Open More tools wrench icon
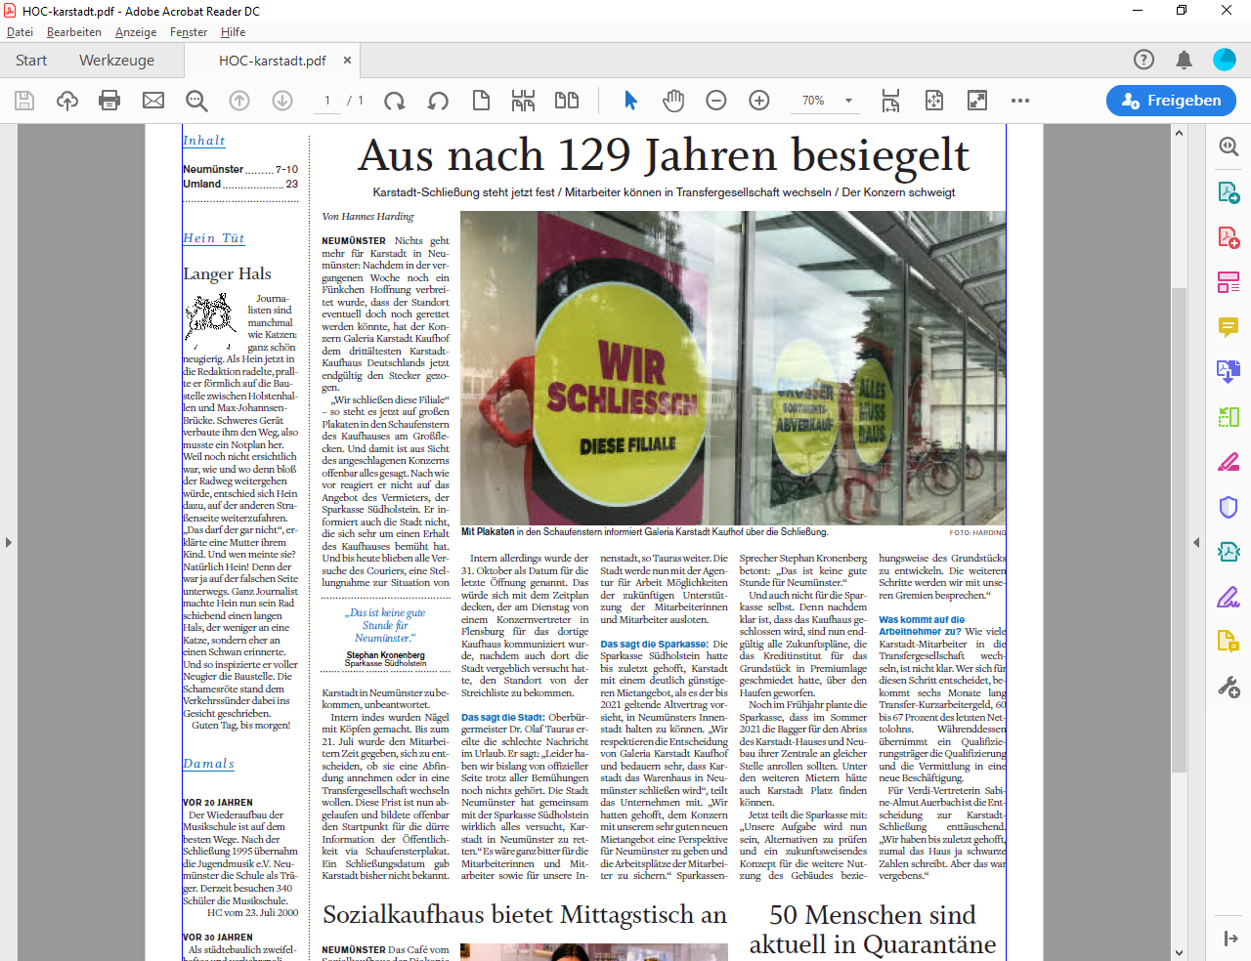 (1229, 687)
